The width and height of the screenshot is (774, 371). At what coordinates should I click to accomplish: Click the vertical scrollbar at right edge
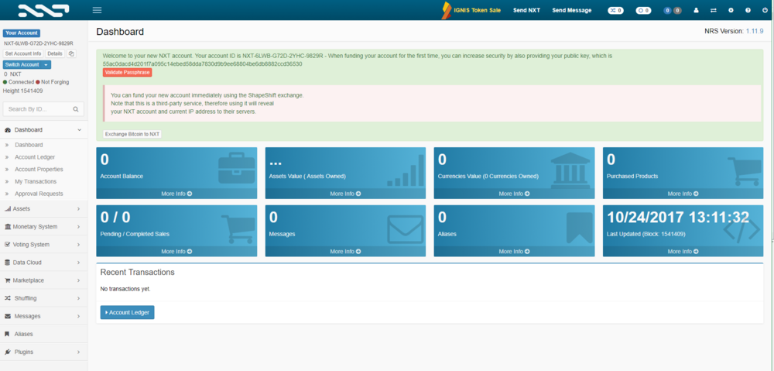771,196
